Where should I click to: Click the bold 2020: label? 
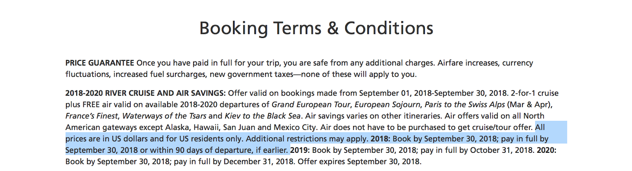[547, 150]
